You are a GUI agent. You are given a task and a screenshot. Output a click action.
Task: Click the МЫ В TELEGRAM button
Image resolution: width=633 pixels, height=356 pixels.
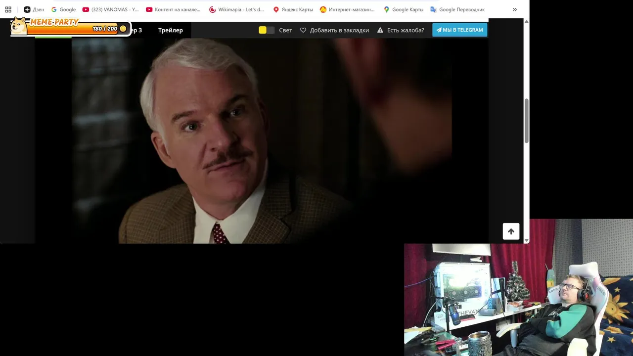pos(460,30)
